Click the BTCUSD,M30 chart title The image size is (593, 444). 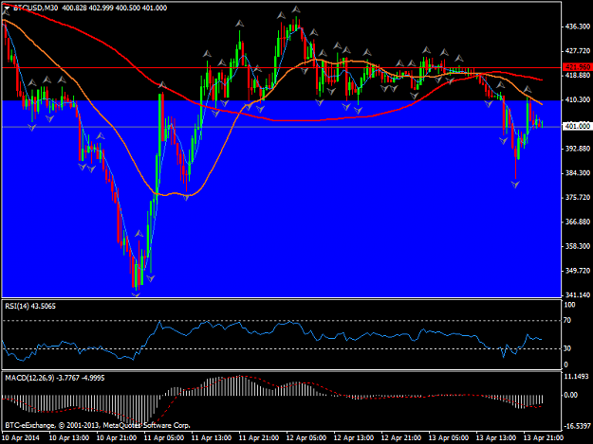pos(35,8)
